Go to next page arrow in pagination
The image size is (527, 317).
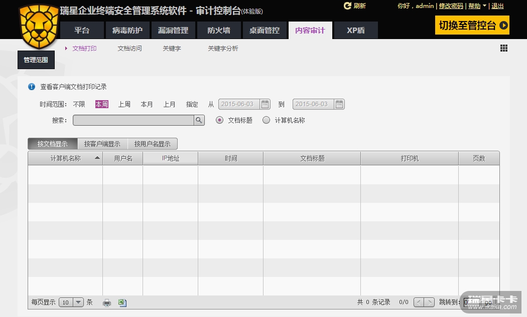click(430, 302)
